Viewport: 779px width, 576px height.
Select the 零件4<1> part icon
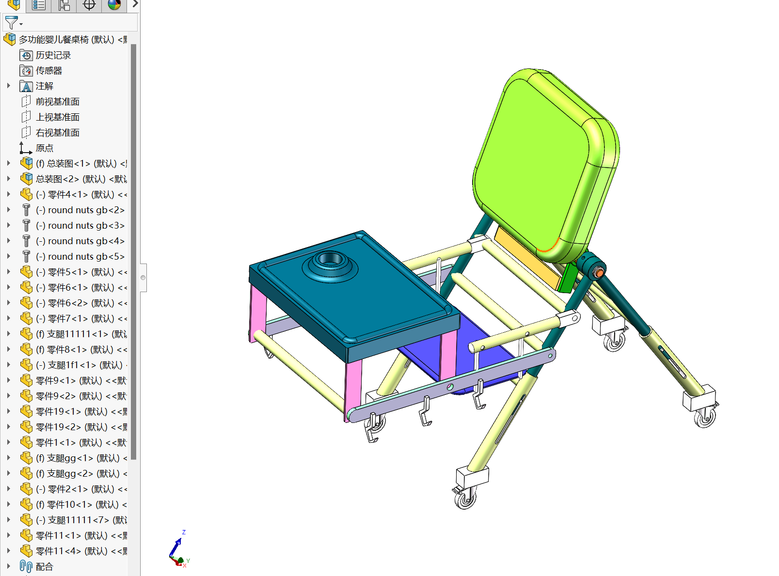[27, 194]
